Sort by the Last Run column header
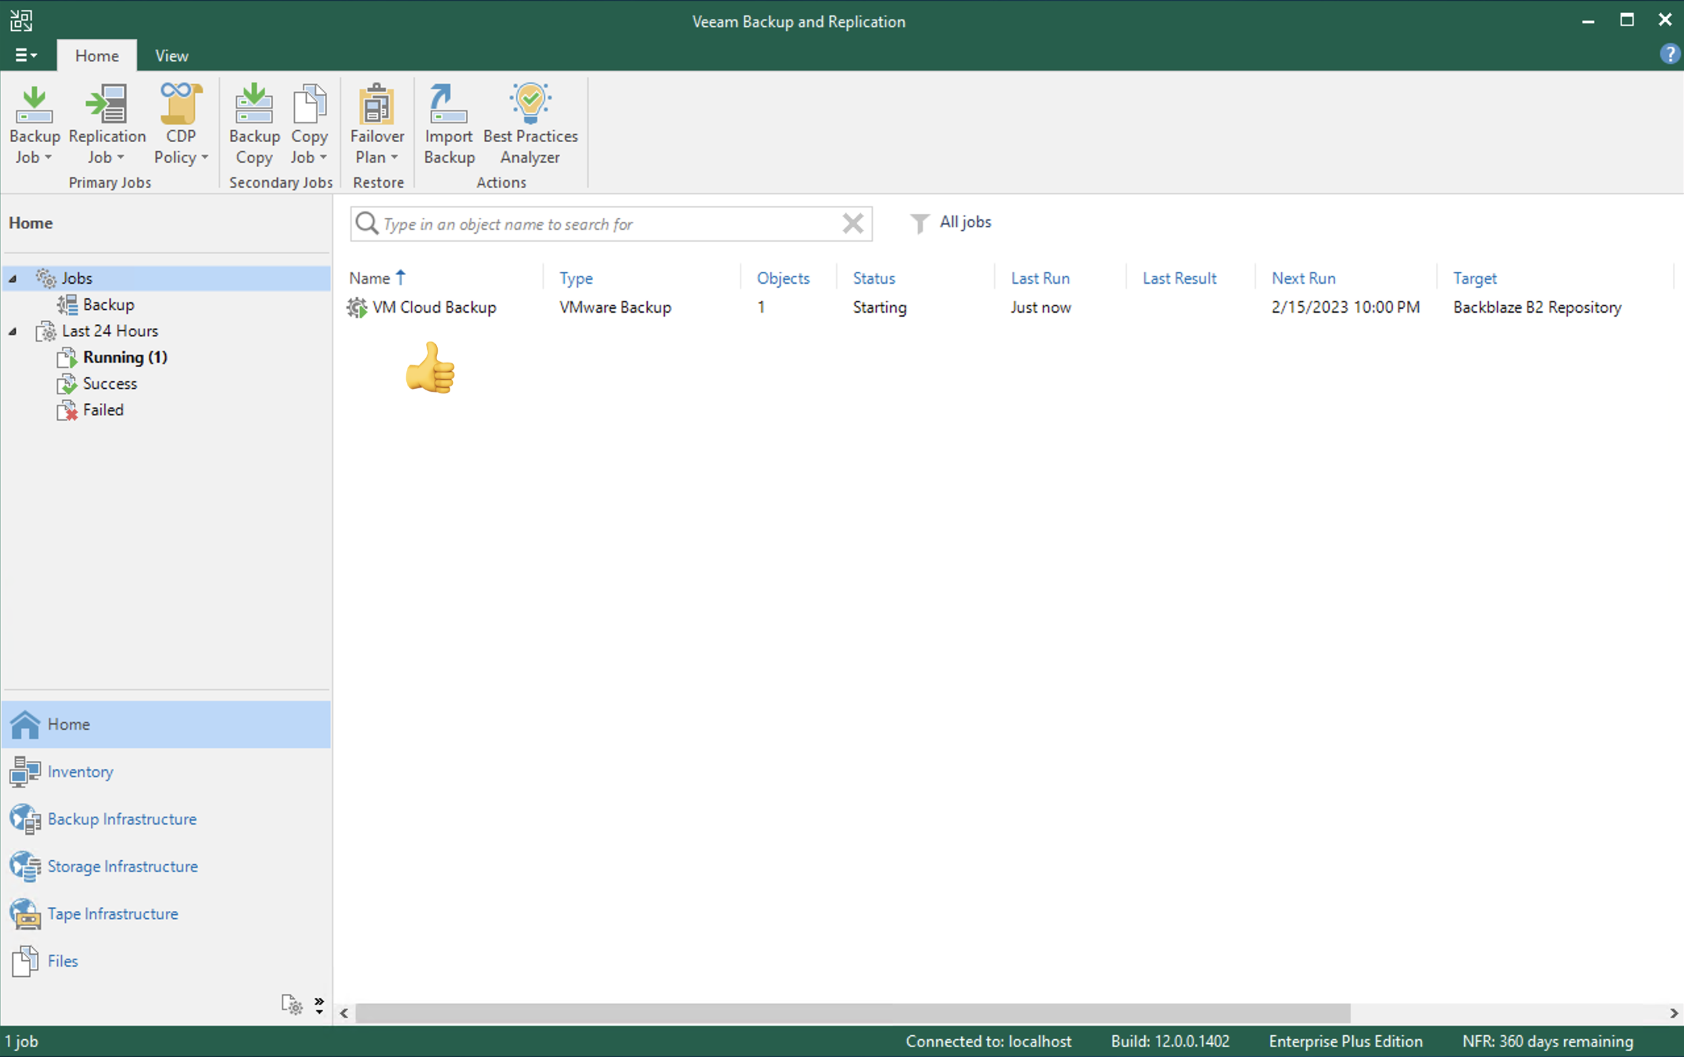 click(x=1040, y=278)
